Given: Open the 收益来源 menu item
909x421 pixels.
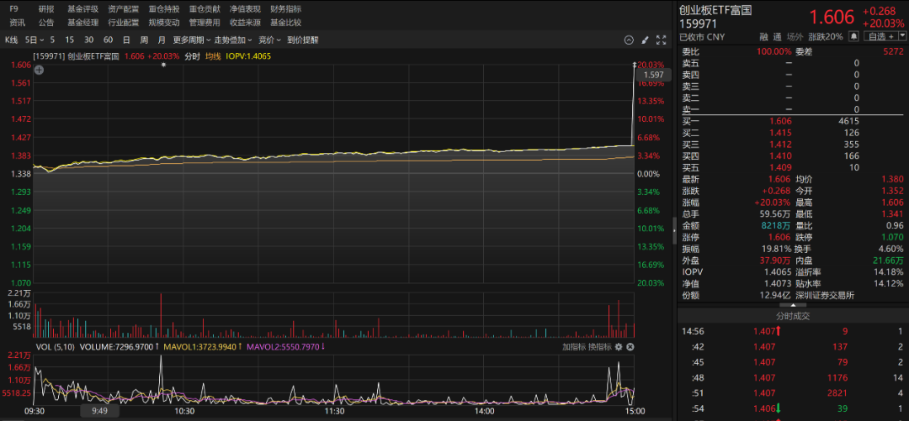Looking at the screenshot, I should pos(245,23).
